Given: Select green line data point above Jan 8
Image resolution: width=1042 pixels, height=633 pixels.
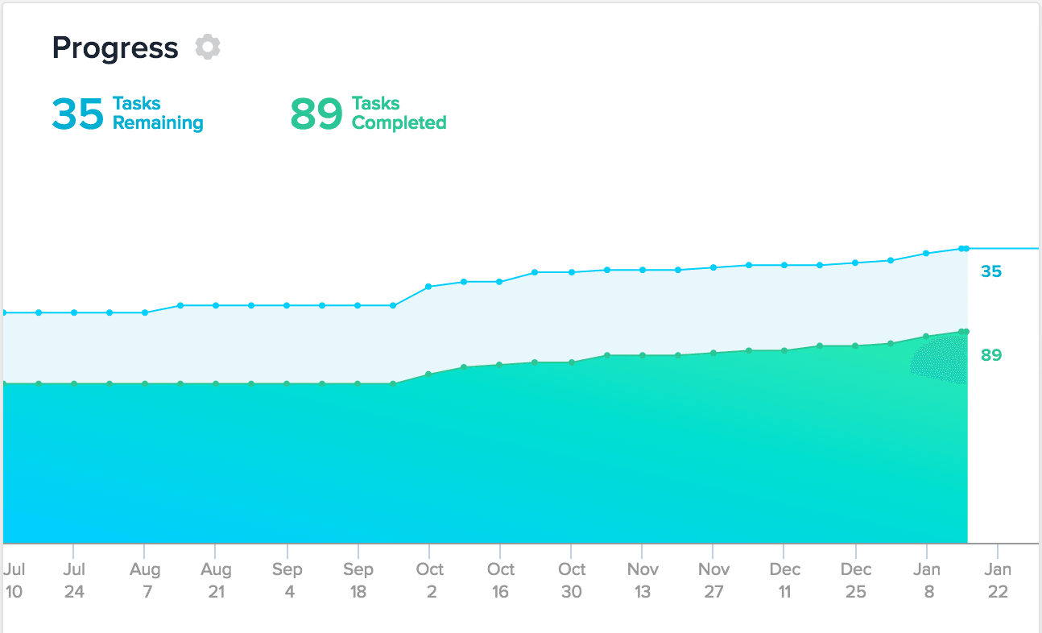Looking at the screenshot, I should 926,336.
